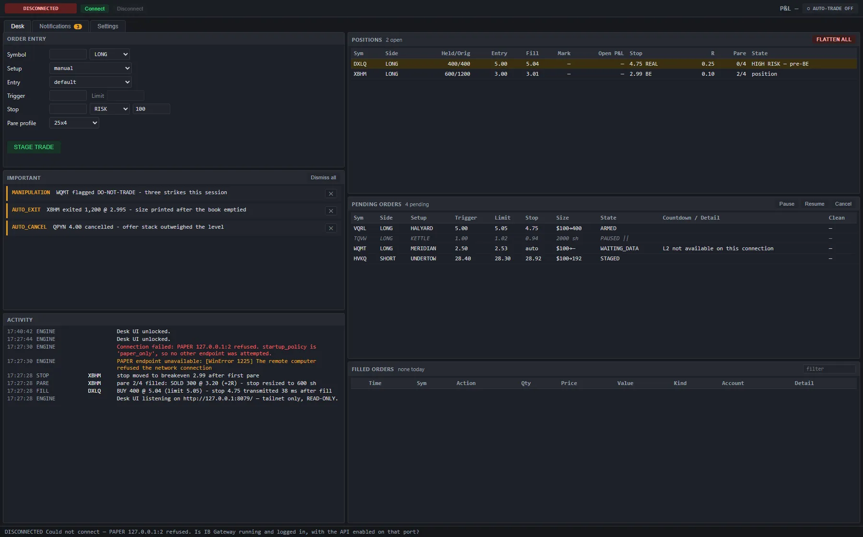Screen dimensions: 863x537
Task: Click the DISCONNECTED status indicator
Action: (x=41, y=9)
